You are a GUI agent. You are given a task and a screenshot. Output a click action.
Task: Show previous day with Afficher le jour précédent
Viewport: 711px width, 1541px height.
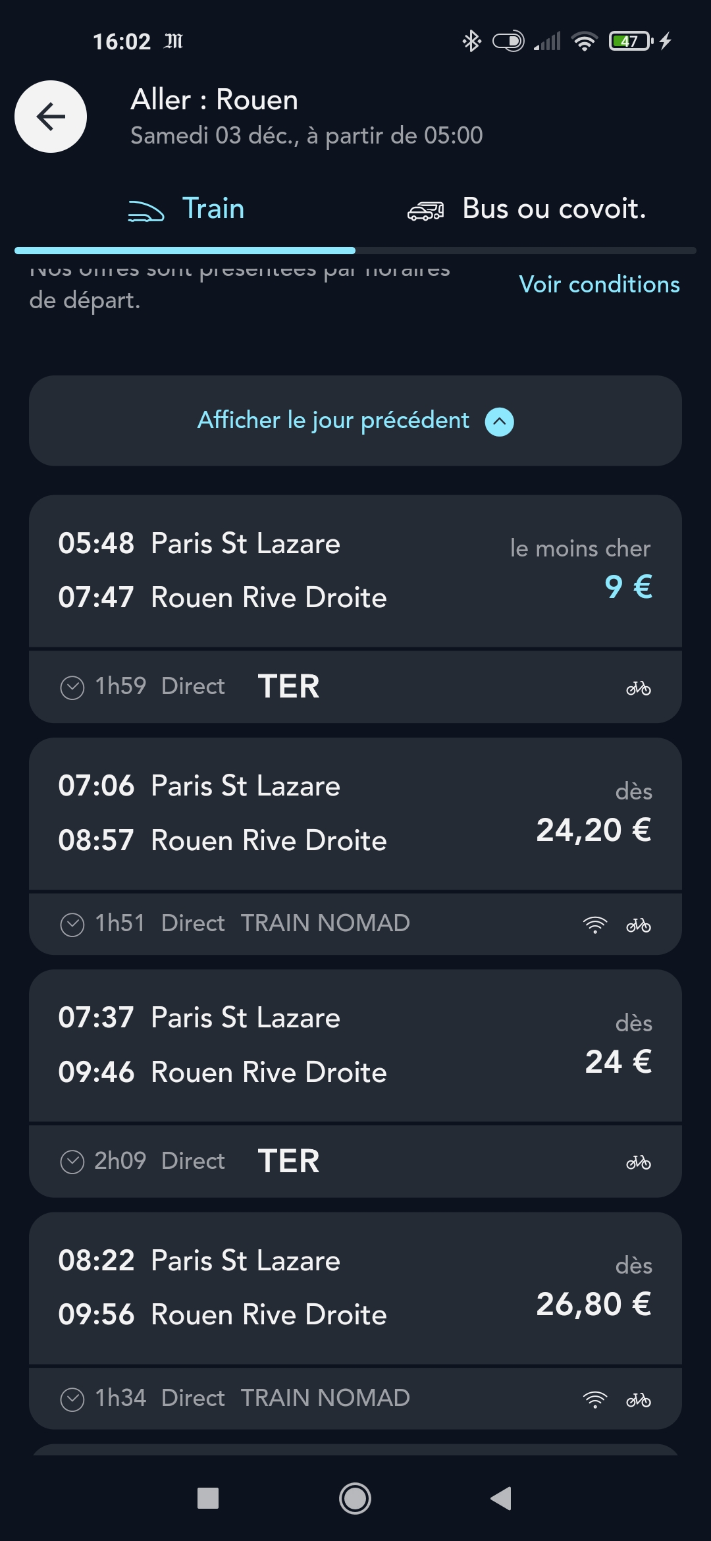click(x=355, y=421)
